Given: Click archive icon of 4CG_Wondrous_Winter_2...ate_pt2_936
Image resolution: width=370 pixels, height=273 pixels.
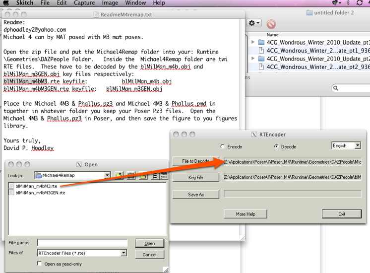Looking at the screenshot, I should [261, 67].
